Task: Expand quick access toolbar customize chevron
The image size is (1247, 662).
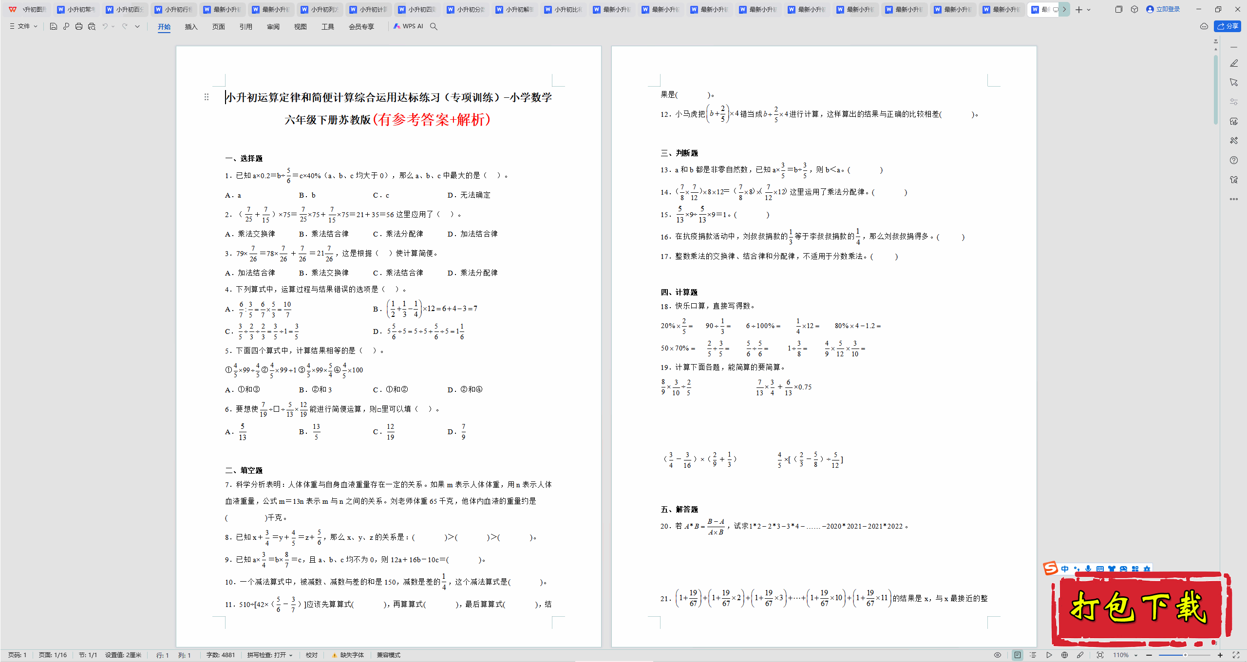Action: click(x=137, y=26)
